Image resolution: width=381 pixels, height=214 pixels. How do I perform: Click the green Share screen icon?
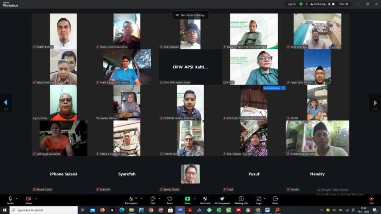187,199
